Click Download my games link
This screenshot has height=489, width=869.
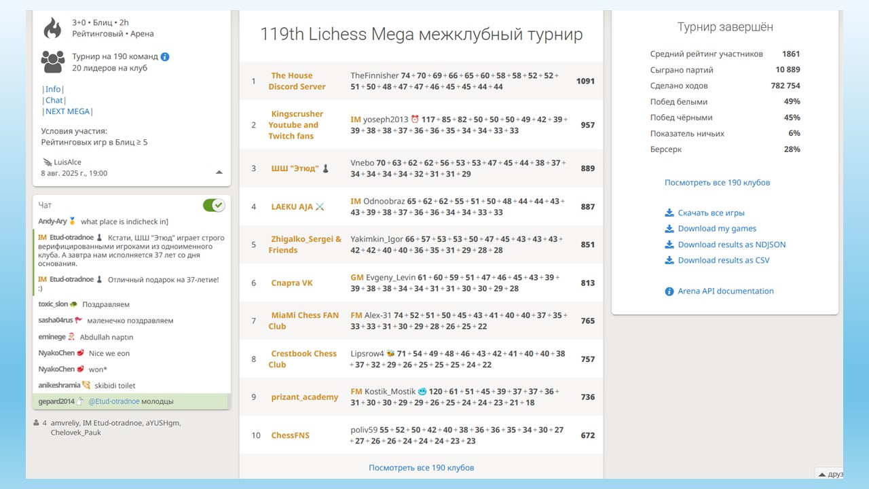coord(717,229)
